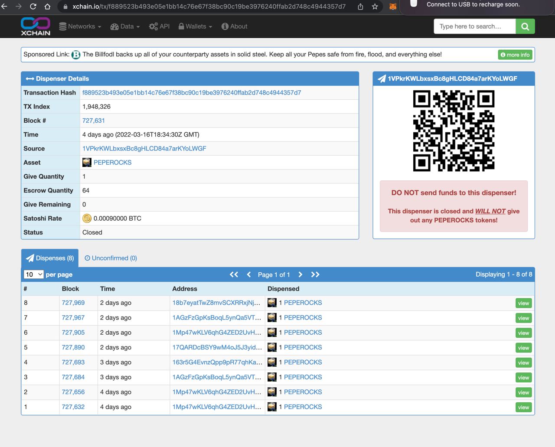555x447 pixels.
Task: Open source address 1VPkrKWLbxsxBc8gHLCD84a7arKYoLWGF link
Action: pyautogui.click(x=144, y=149)
